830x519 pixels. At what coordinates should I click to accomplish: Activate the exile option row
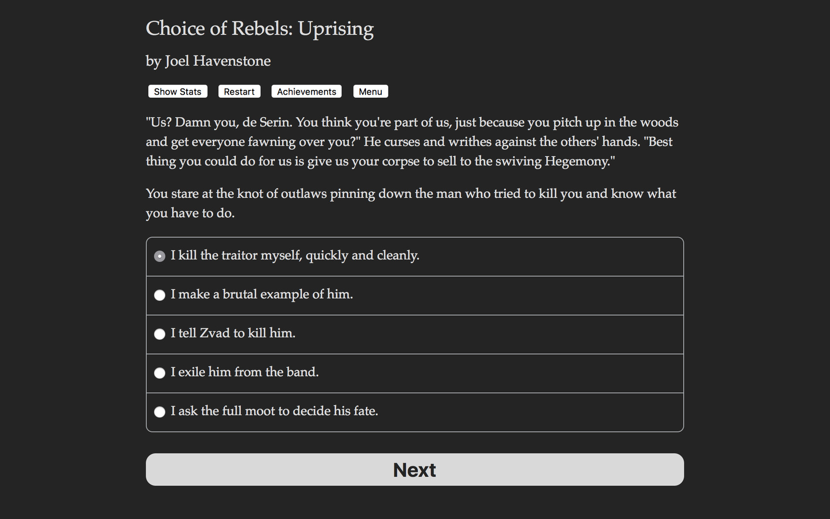pos(336,373)
